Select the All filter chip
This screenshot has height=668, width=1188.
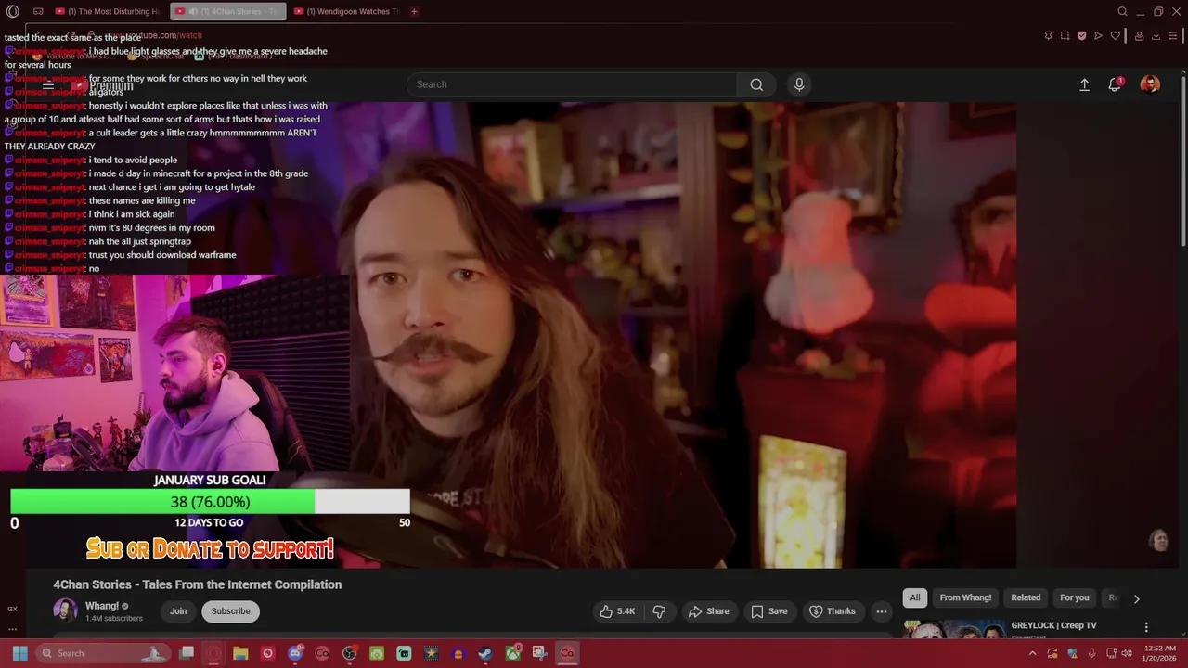click(x=915, y=597)
